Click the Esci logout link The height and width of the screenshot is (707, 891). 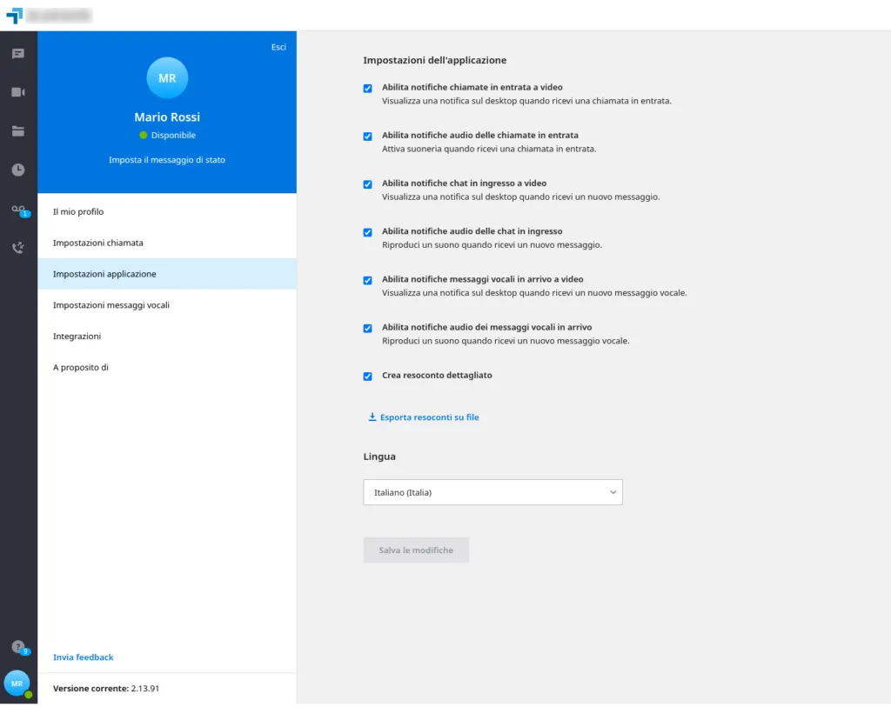point(278,47)
